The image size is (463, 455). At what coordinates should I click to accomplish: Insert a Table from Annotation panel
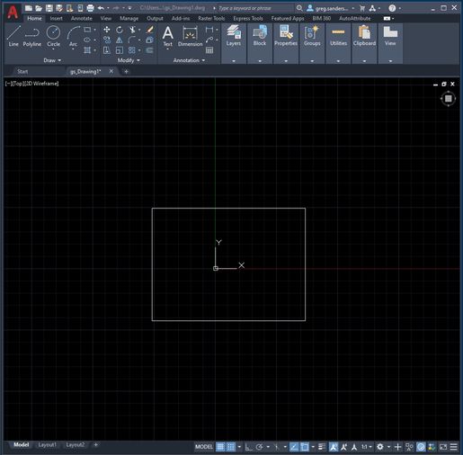(209, 50)
